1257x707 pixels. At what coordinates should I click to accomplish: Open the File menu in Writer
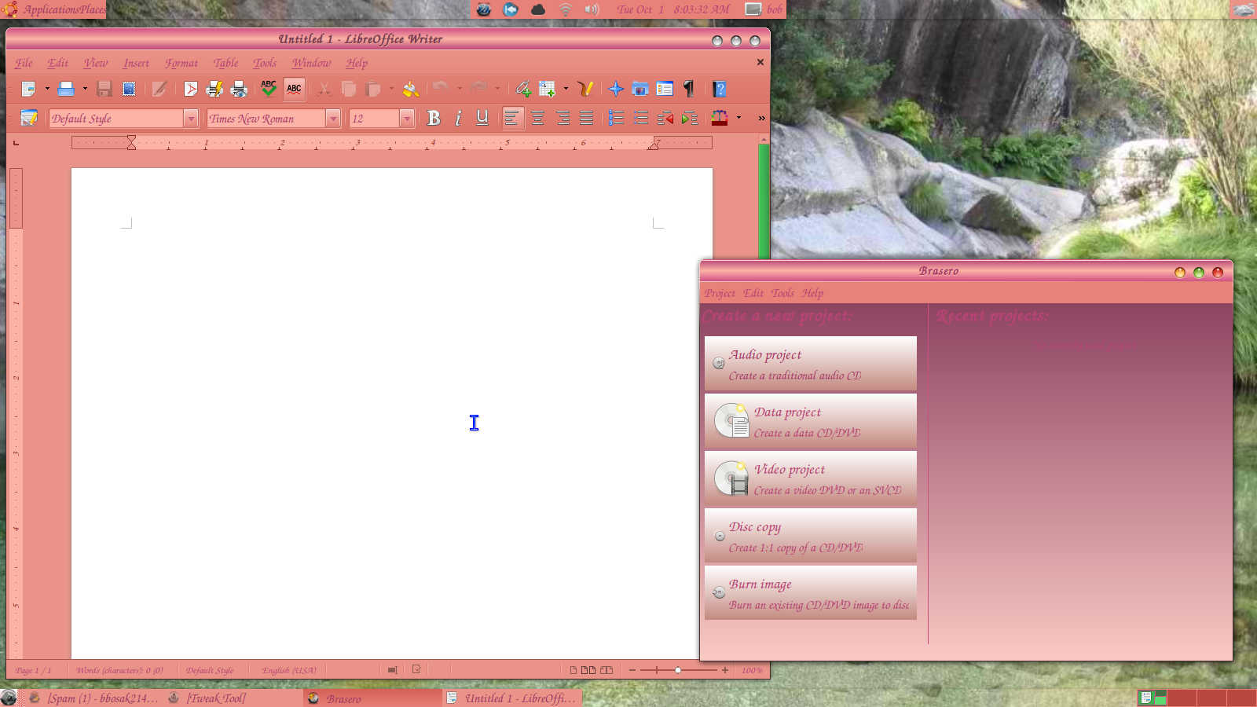click(24, 63)
